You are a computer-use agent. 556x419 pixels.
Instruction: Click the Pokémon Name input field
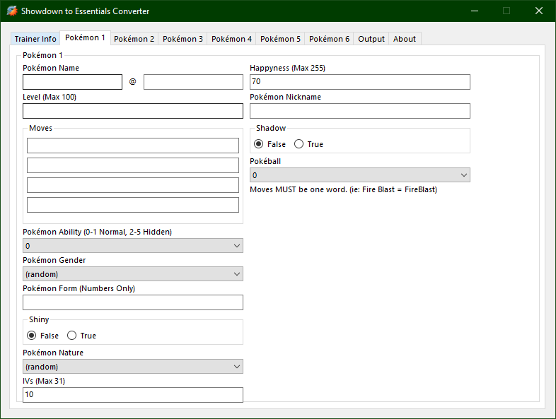[x=72, y=82]
